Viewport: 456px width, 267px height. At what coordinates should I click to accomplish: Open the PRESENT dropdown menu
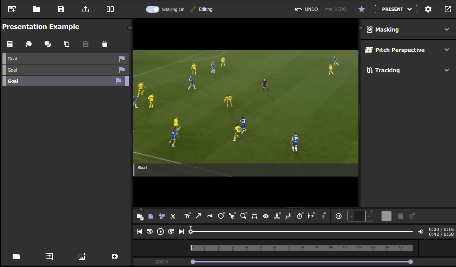[x=396, y=9]
